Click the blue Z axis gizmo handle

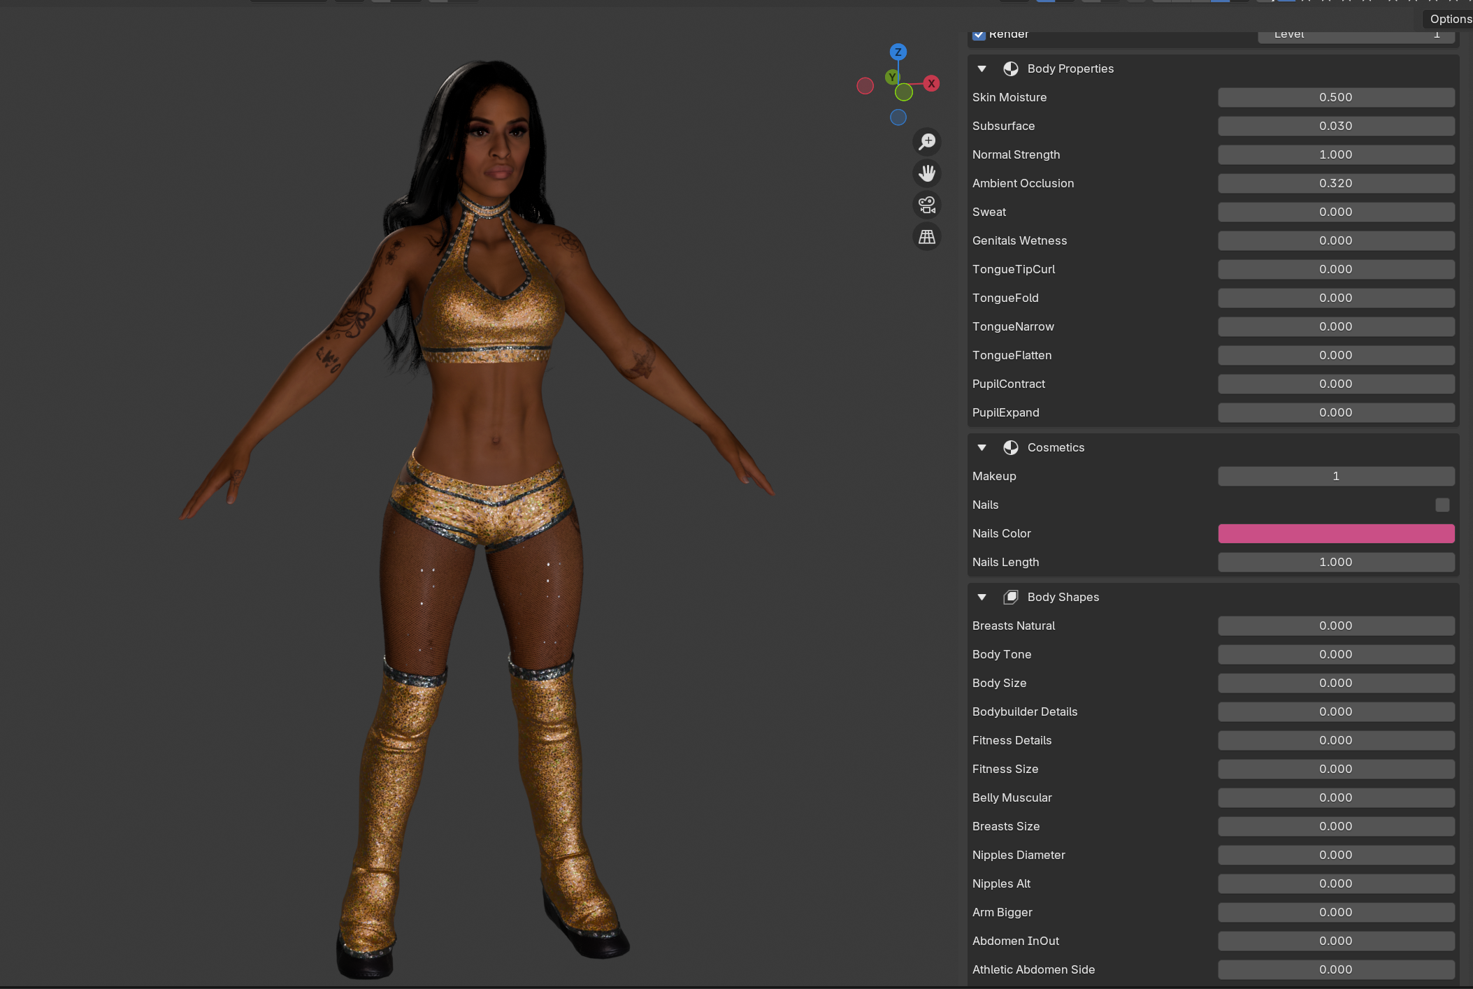pyautogui.click(x=898, y=52)
